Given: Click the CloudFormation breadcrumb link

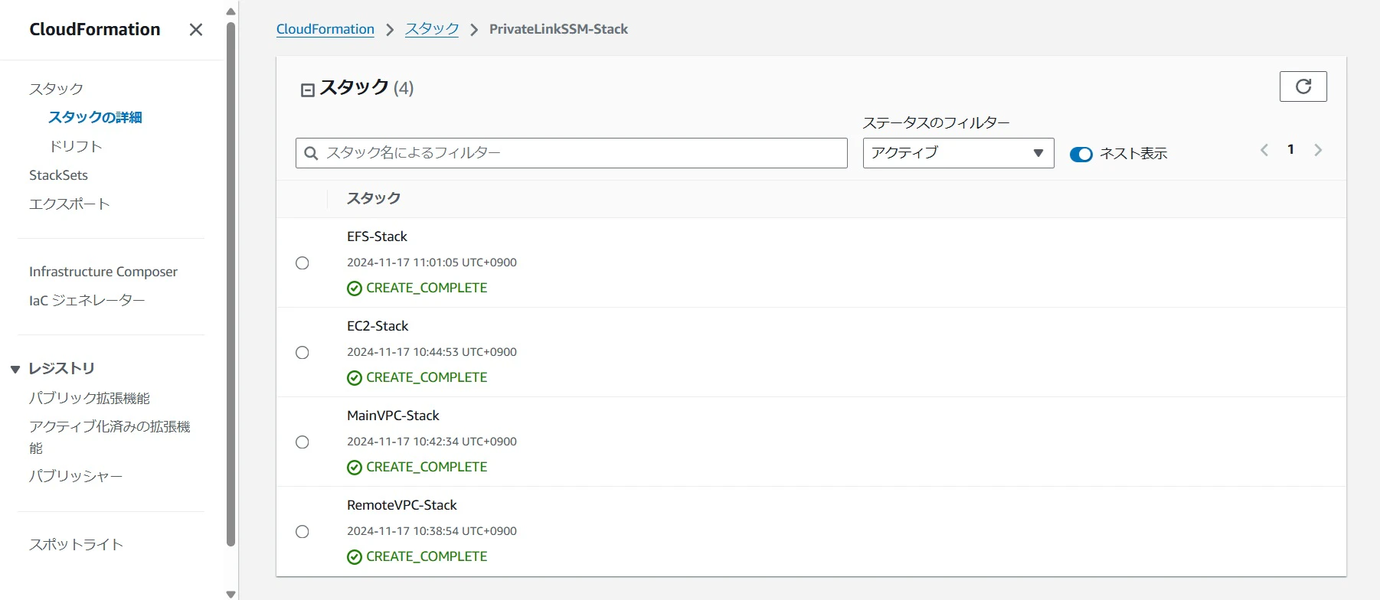Looking at the screenshot, I should [325, 29].
